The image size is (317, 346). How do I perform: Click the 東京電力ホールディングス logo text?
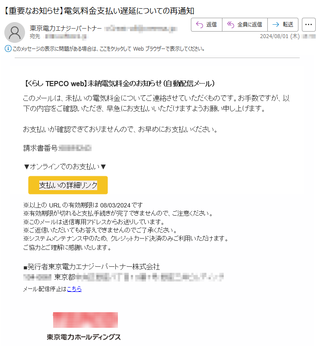[x=84, y=337]
